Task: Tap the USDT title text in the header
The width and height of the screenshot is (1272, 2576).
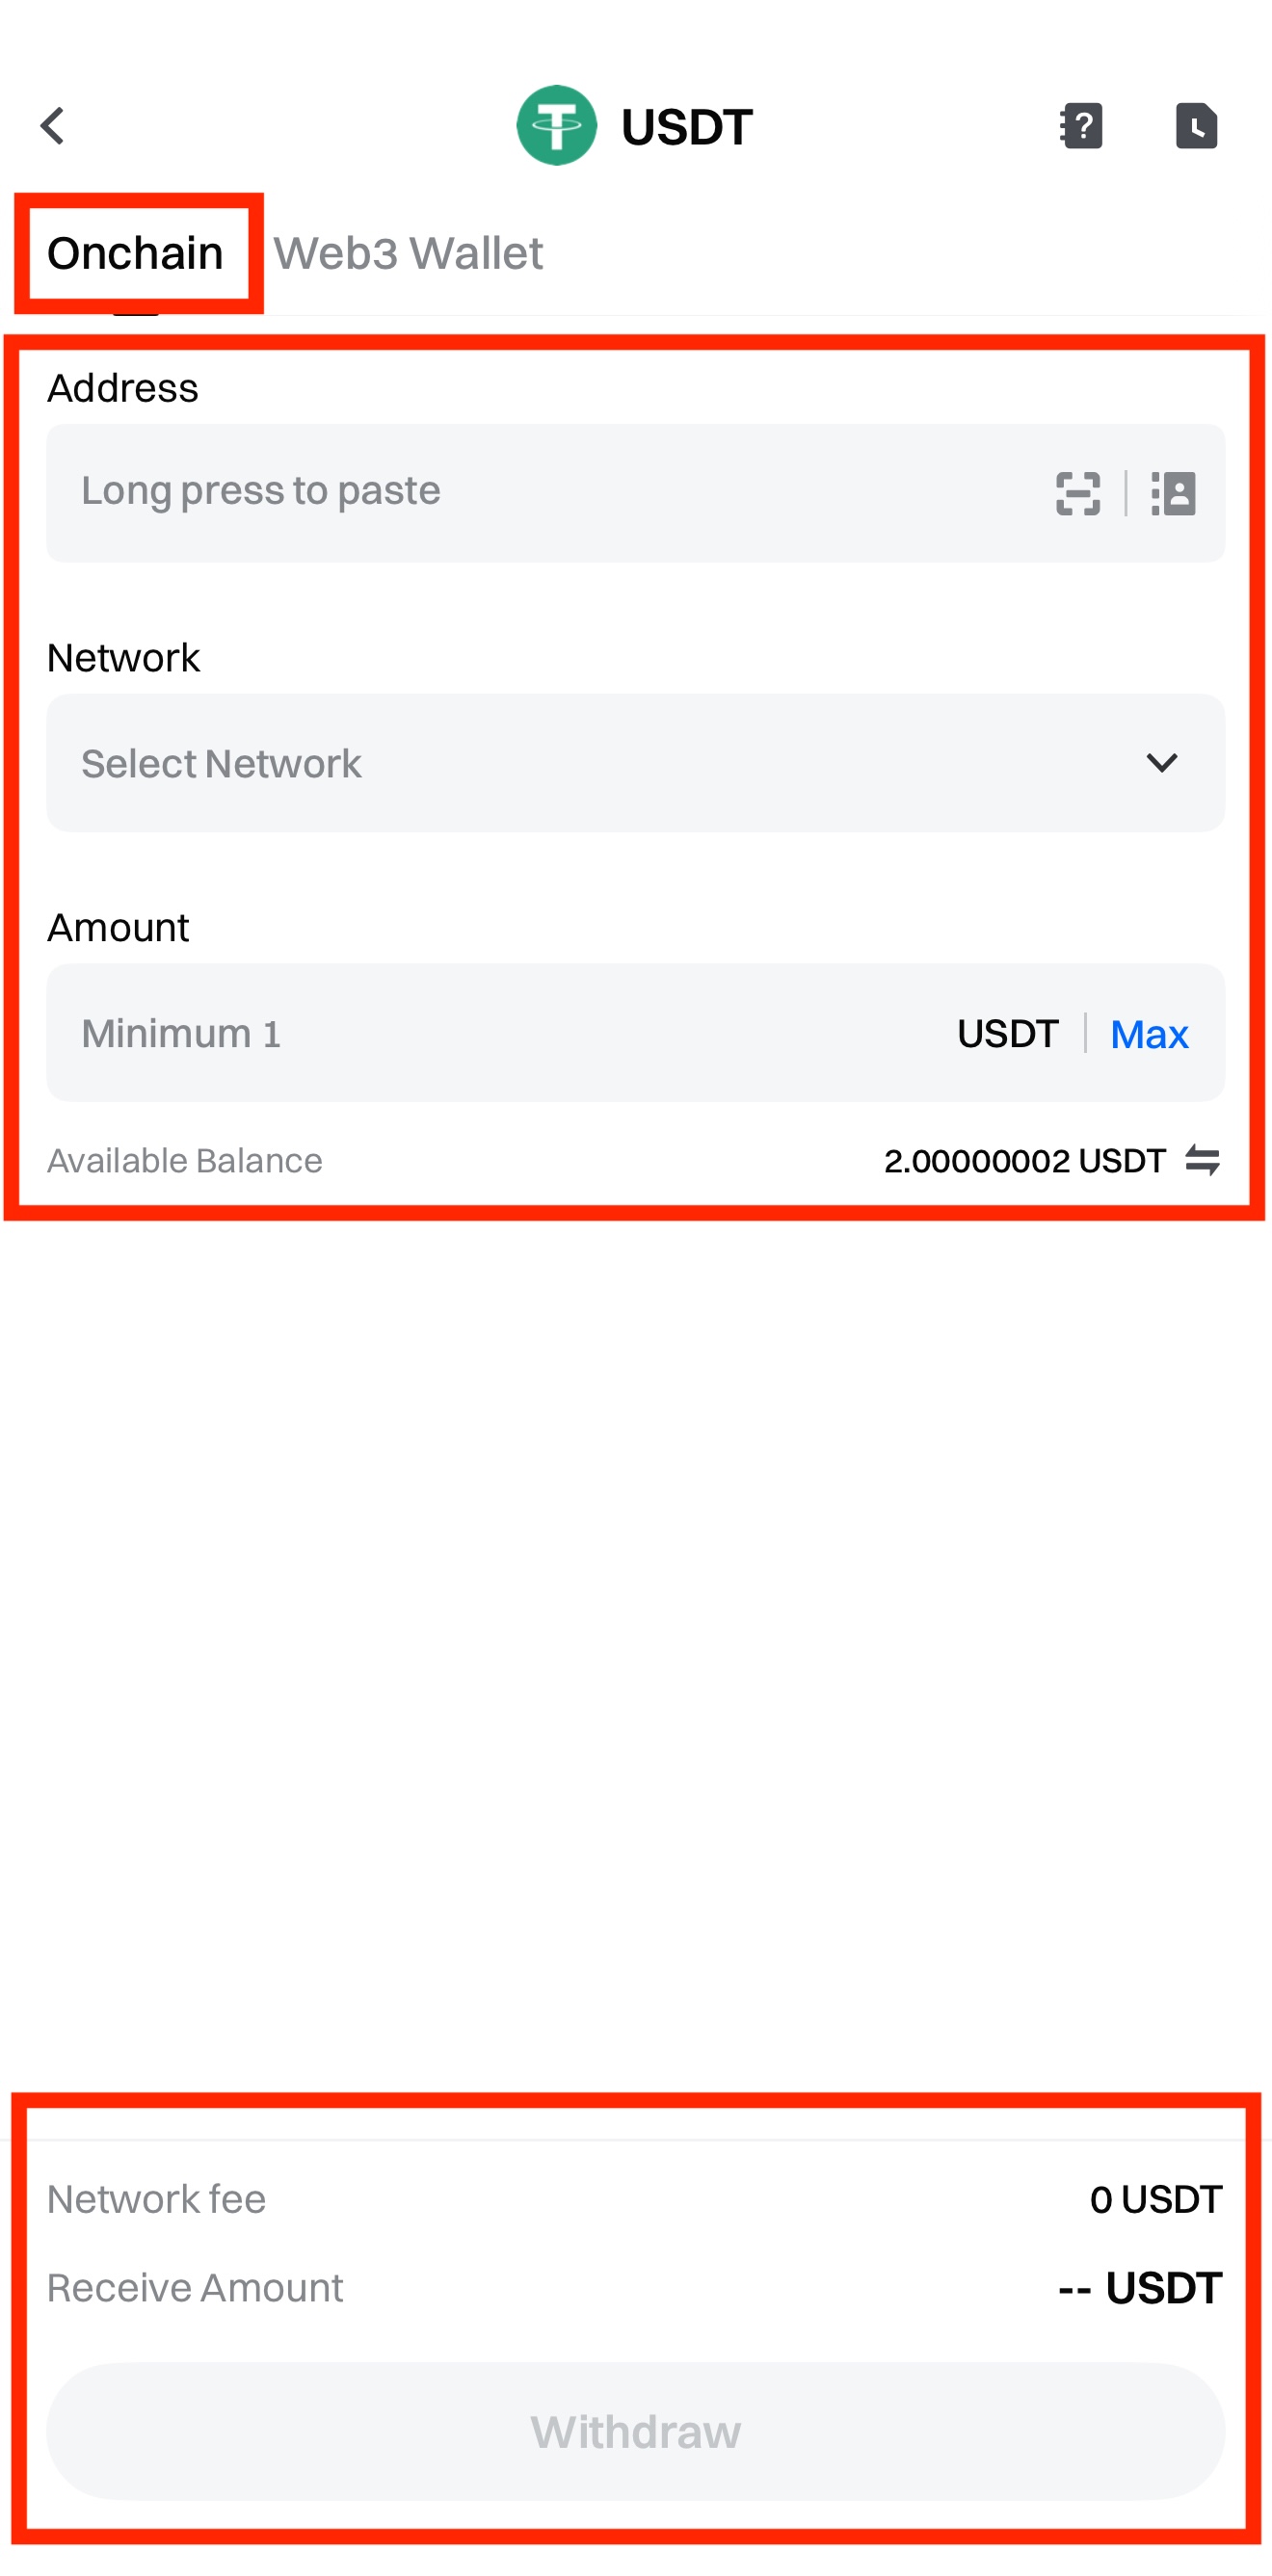Action: tap(686, 127)
